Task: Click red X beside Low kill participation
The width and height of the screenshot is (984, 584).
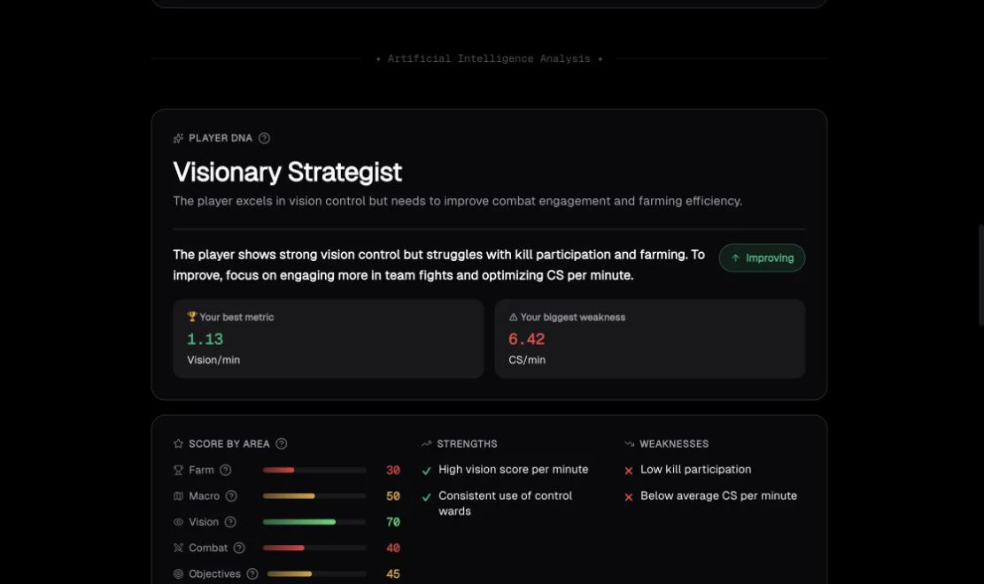Action: click(629, 471)
